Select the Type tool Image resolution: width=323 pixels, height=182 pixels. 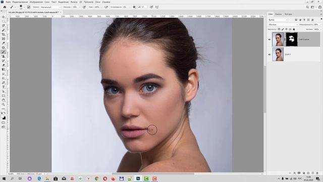(x=4, y=87)
